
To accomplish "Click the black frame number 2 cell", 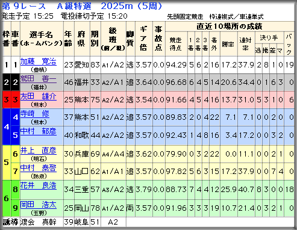I will click(x=7, y=82).
